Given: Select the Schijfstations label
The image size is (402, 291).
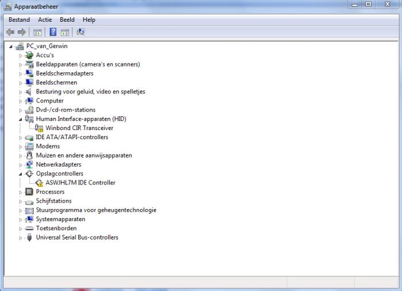Looking at the screenshot, I should (x=54, y=201).
